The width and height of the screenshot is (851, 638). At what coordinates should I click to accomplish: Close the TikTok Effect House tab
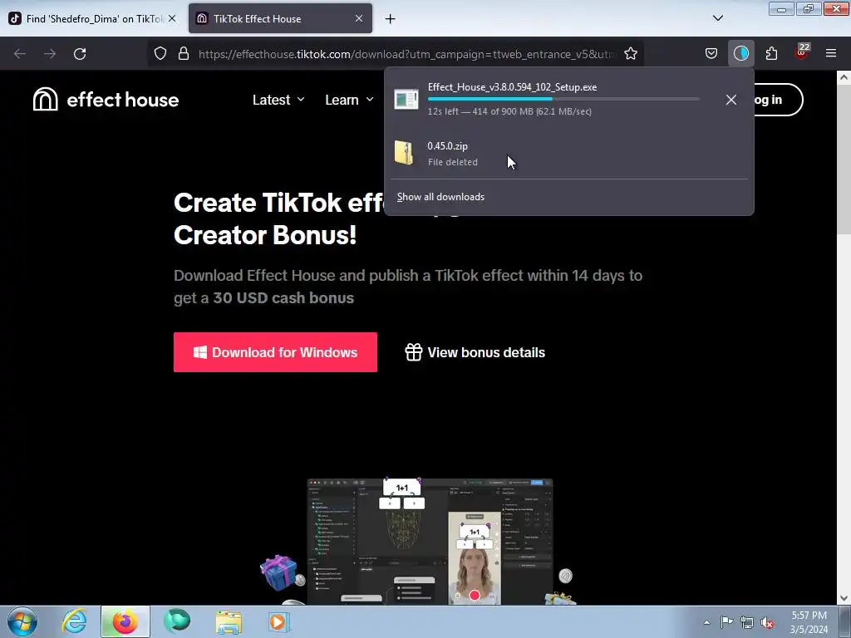tap(359, 18)
